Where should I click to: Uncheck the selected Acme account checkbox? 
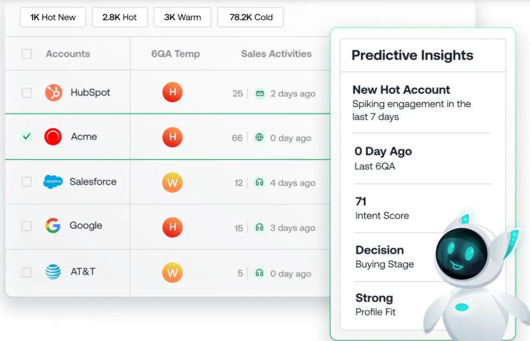pyautogui.click(x=27, y=137)
